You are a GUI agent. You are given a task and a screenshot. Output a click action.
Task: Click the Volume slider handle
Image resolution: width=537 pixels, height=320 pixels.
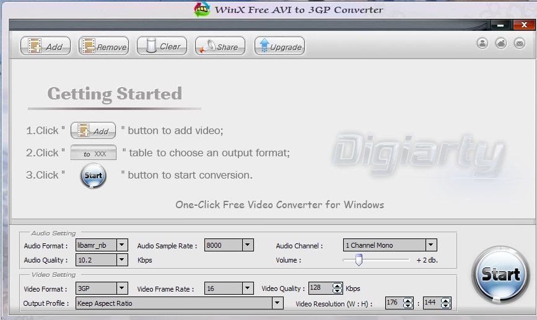coord(358,260)
